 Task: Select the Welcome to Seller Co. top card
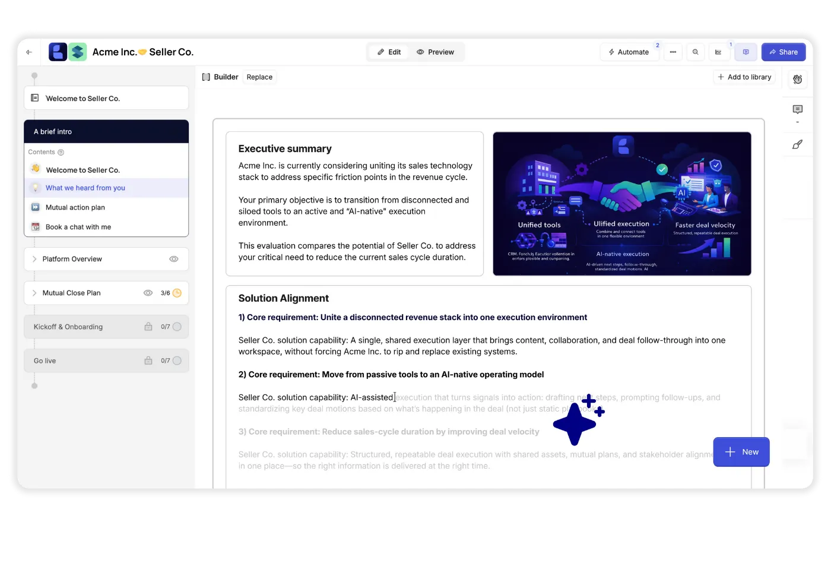tap(106, 98)
